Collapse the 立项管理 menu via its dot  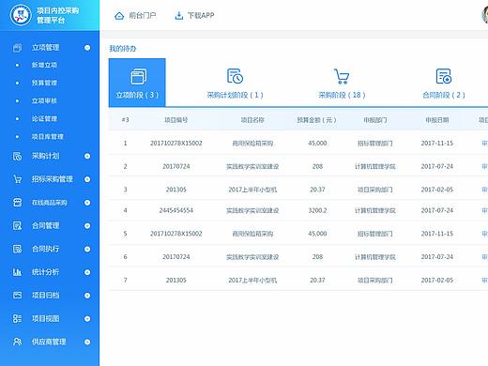(87, 48)
